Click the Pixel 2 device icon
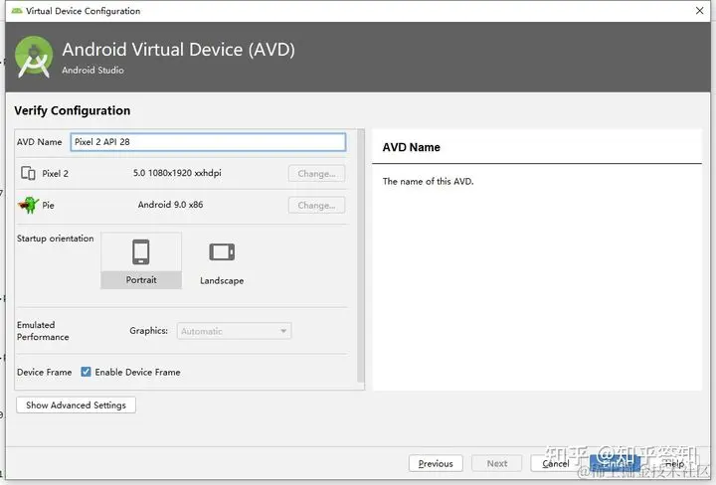 (x=28, y=173)
